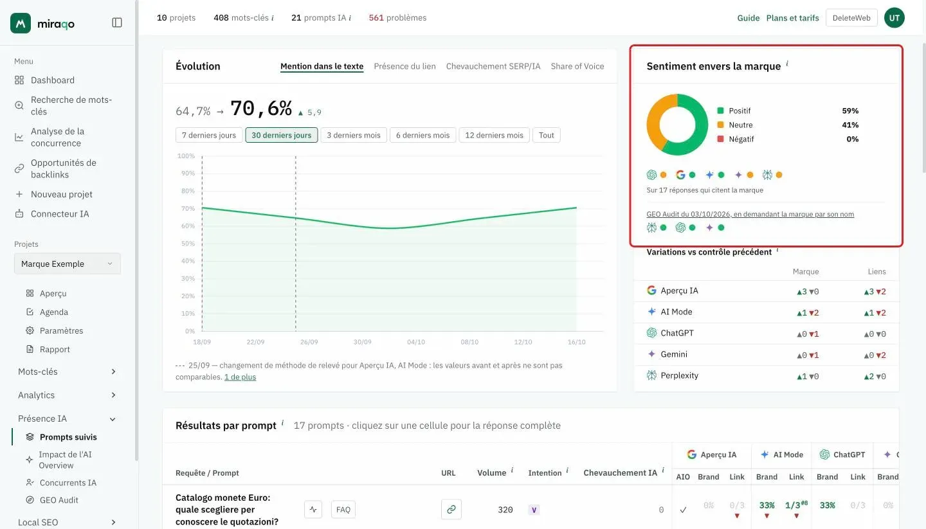Screen dimensions: 926x529
Task: Click the red Négatif legend swatch
Action: 721,139
